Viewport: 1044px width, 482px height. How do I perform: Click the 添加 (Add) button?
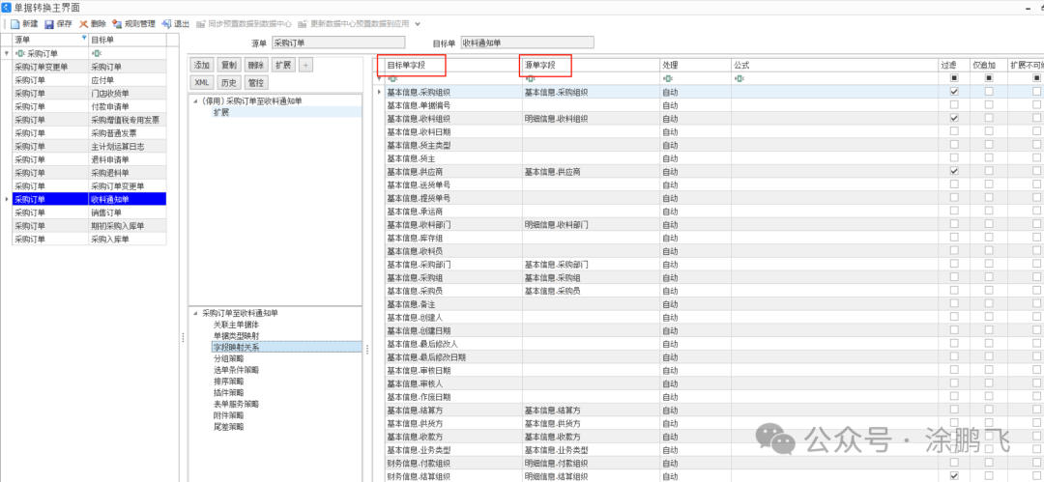(201, 65)
